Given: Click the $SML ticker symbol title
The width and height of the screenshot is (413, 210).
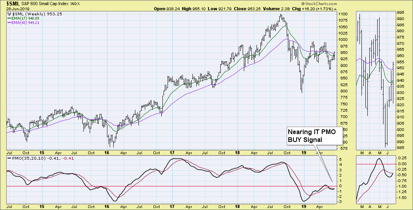Looking at the screenshot, I should point(13,4).
